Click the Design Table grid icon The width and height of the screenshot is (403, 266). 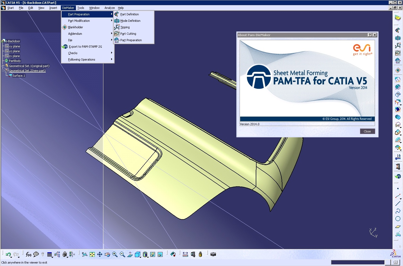49,254
